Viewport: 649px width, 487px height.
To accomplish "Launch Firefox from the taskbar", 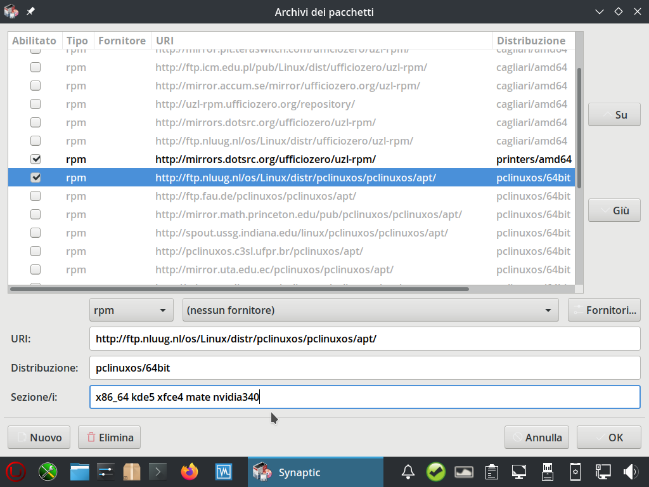I will coord(189,472).
